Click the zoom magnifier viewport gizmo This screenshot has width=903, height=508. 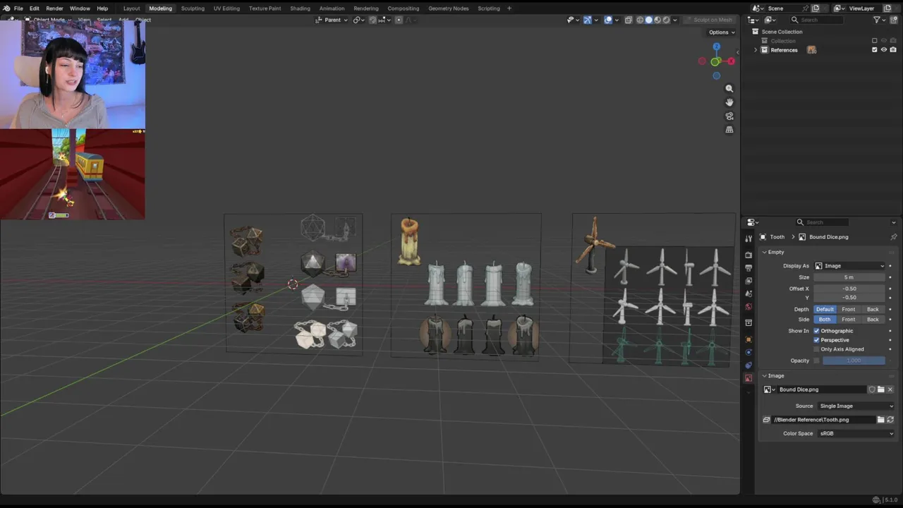[729, 89]
